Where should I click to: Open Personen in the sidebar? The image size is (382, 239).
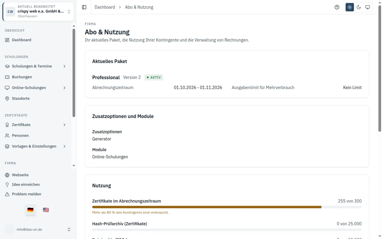tap(36, 136)
